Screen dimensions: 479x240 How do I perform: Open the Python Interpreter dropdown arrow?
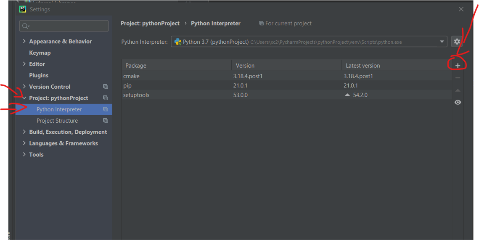coord(442,42)
